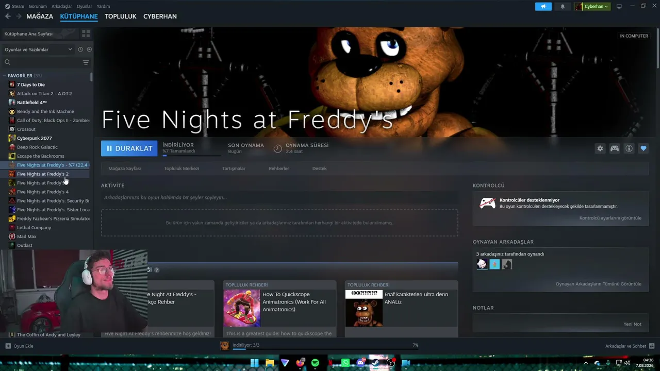
Task: Open the Cyberhan account dropdown
Action: 592,6
